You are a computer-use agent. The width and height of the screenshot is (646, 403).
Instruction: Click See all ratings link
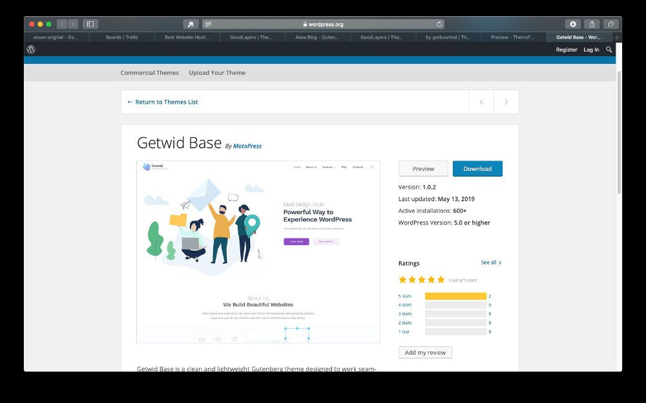point(491,262)
